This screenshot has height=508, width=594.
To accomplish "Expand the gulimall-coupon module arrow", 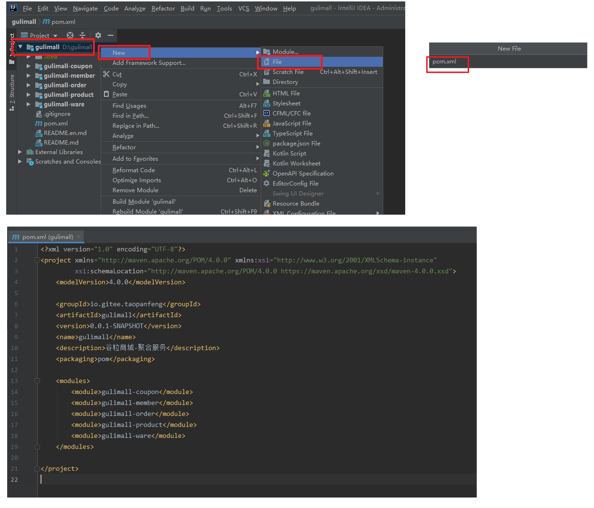I will click(x=29, y=66).
